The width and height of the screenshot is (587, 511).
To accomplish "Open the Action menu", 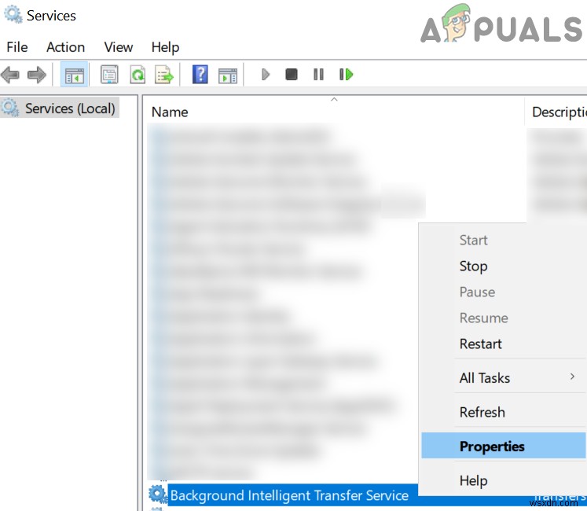I will (x=65, y=47).
